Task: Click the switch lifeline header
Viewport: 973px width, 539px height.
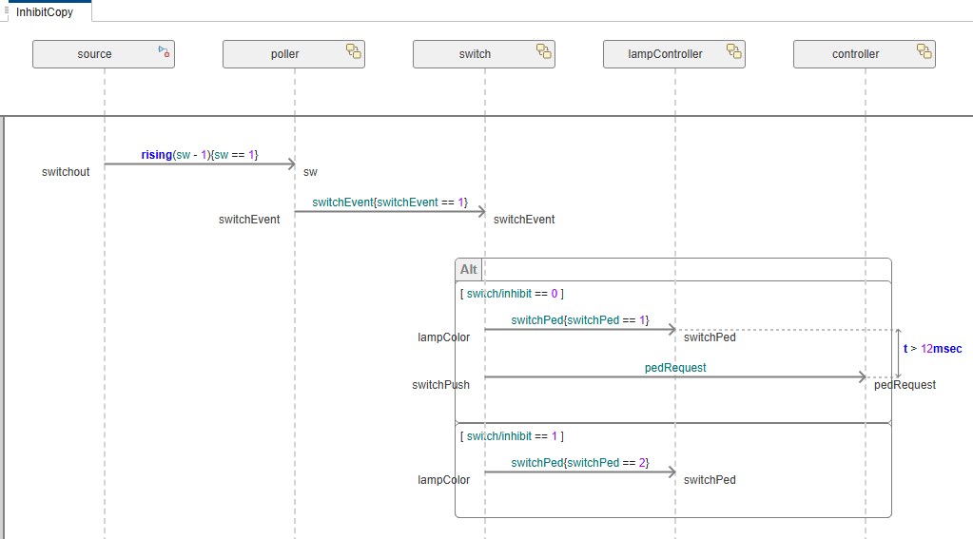Action: tap(484, 54)
